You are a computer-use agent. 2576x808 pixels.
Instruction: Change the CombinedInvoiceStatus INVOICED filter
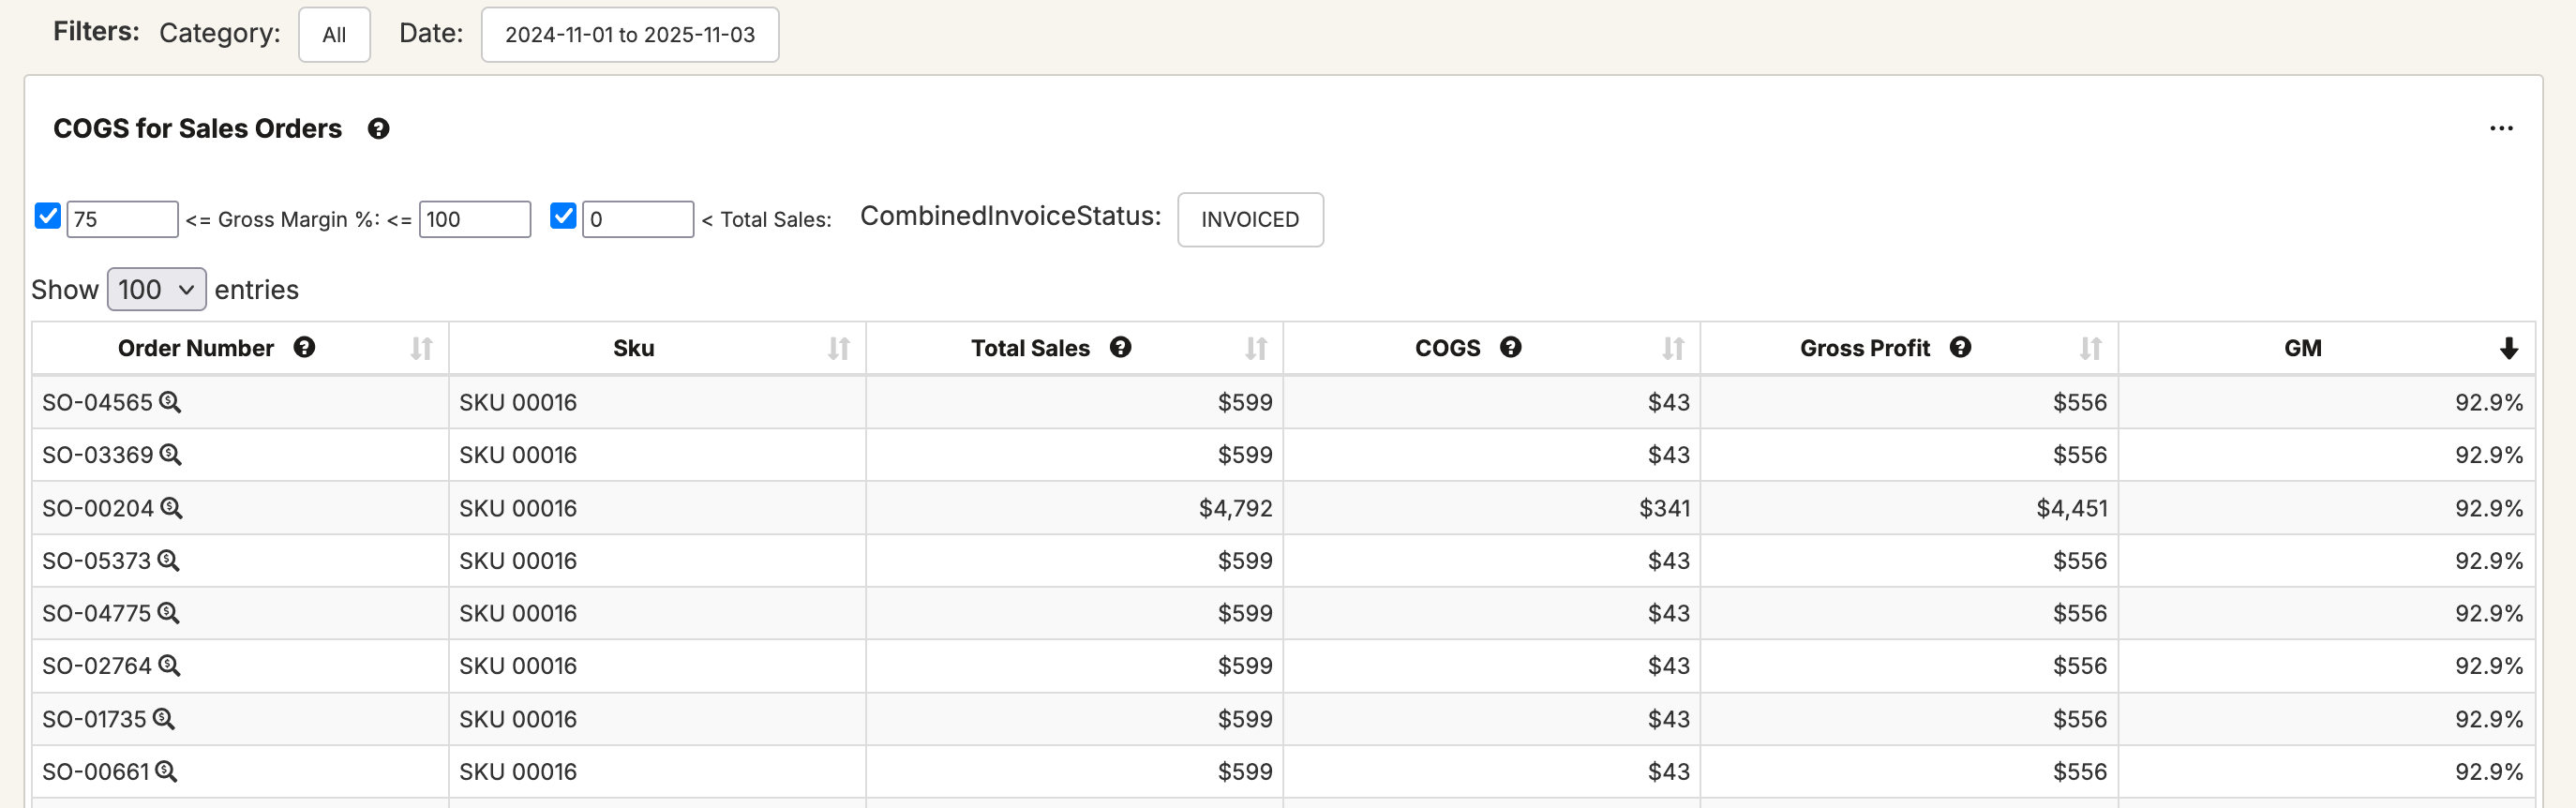(x=1249, y=219)
